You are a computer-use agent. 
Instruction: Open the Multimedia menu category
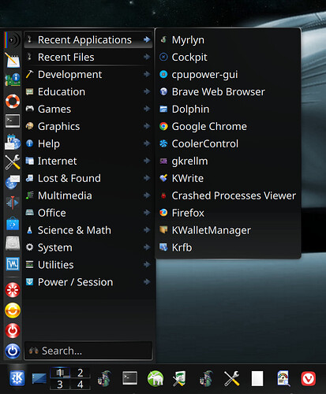(88, 195)
